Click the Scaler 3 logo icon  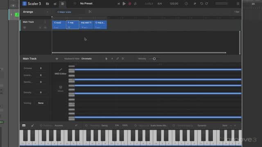coord(25,4)
